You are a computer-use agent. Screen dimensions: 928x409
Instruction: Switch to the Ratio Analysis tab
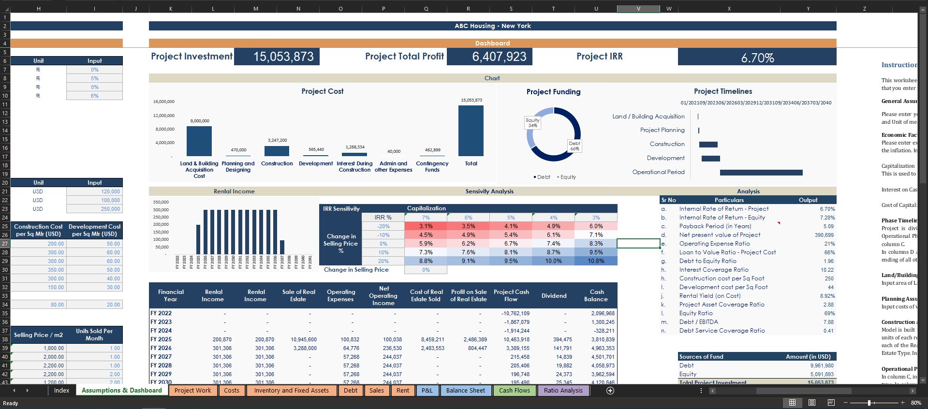(563, 391)
